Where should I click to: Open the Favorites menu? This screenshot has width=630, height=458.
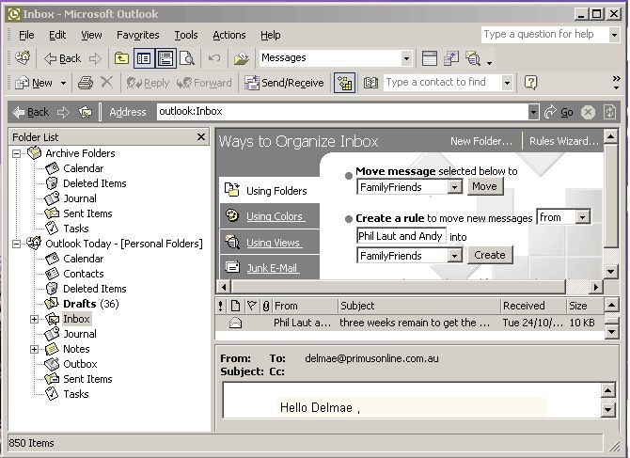point(138,35)
